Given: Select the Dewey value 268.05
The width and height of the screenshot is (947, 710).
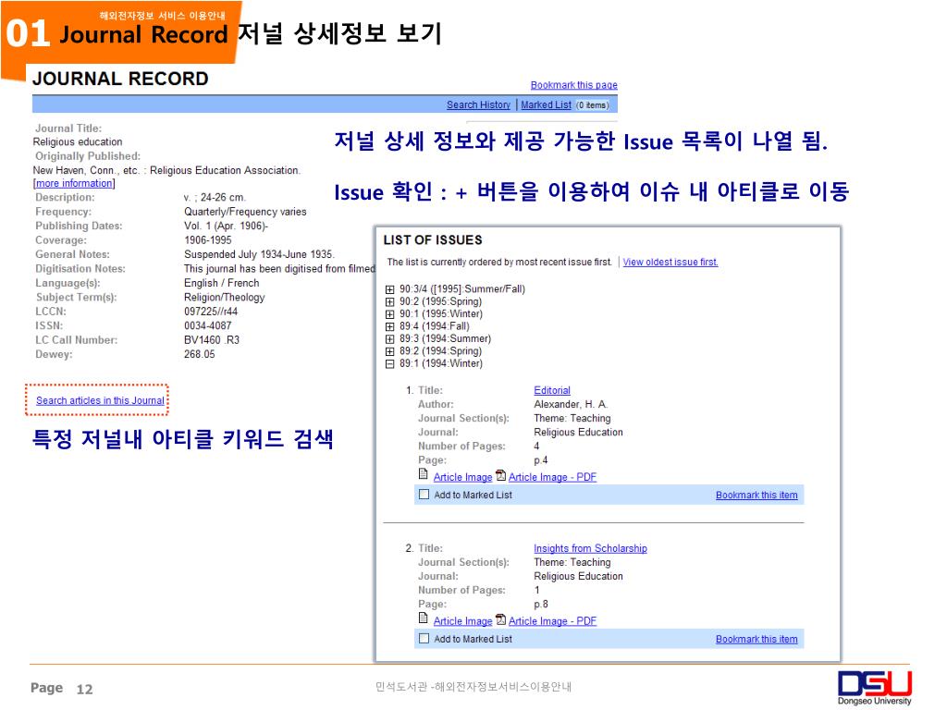Looking at the screenshot, I should click(200, 354).
